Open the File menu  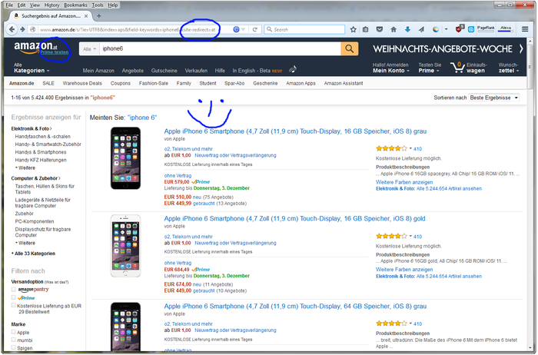click(9, 5)
